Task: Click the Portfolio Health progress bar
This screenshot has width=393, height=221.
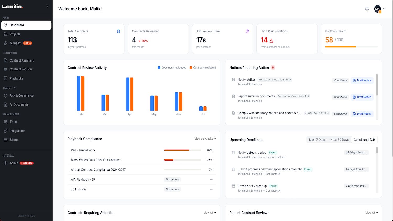Action: 351,47
